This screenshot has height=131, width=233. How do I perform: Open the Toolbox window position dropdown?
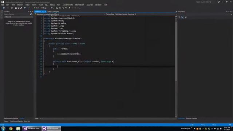(28, 12)
